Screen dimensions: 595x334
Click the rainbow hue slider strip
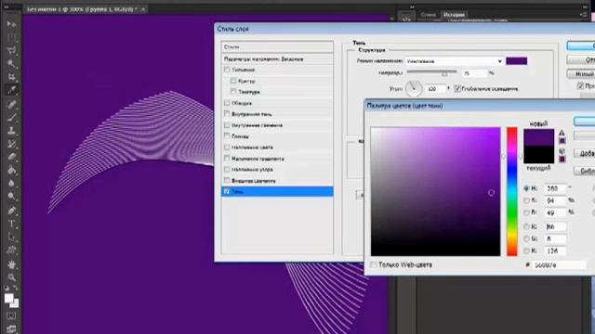tap(512, 191)
